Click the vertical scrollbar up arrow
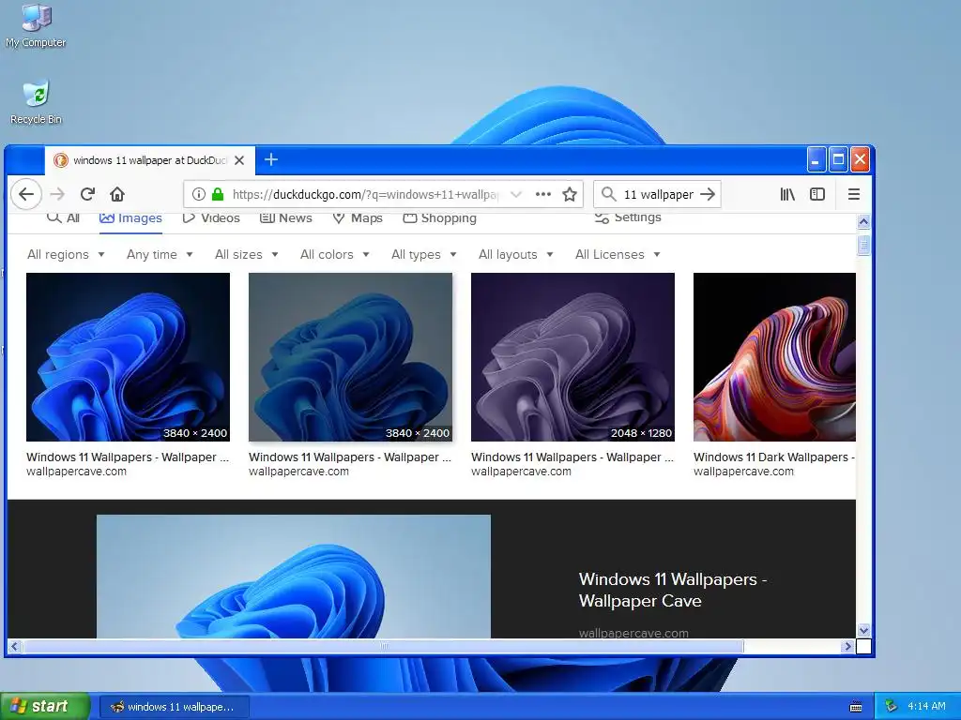The width and height of the screenshot is (961, 720). 863,221
